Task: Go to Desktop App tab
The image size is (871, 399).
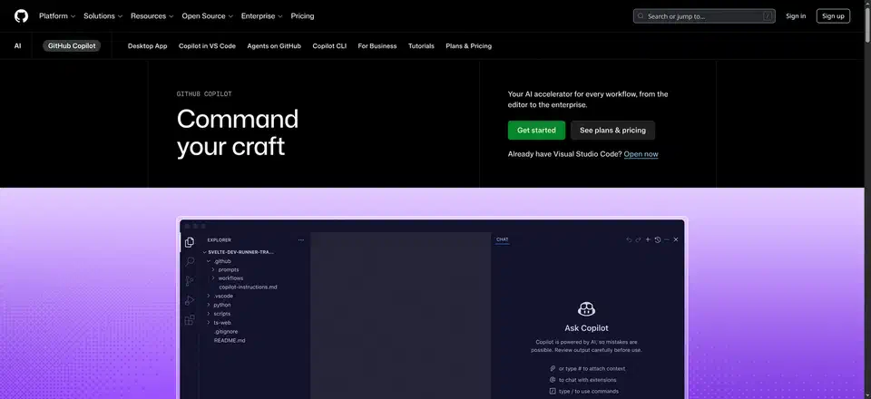Action: pyautogui.click(x=147, y=46)
